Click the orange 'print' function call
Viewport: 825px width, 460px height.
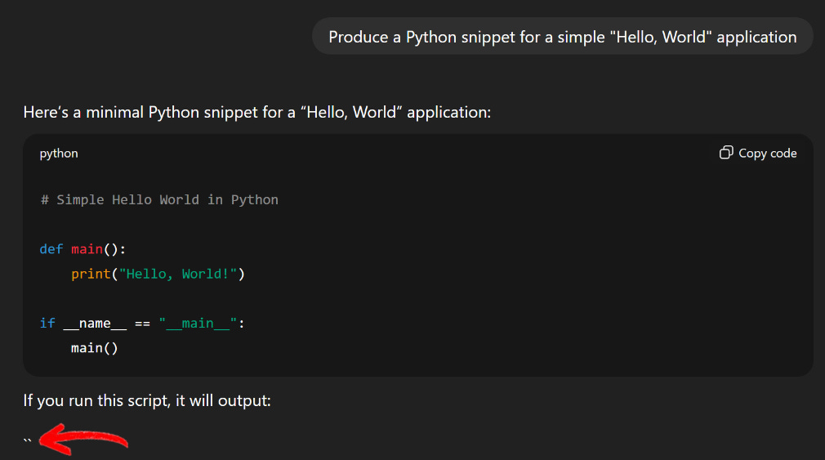91,274
